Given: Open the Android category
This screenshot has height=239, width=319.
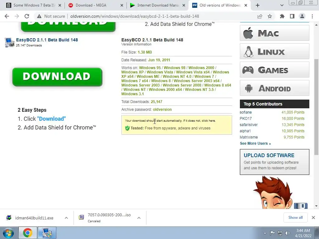Looking at the screenshot, I should point(274,88).
